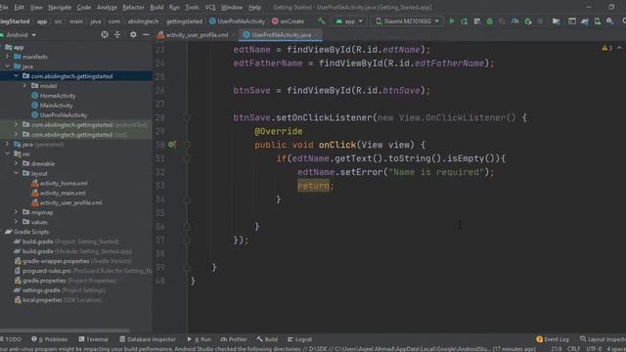The width and height of the screenshot is (626, 352).
Task: Click the Debug app bug icon
Action: [489, 22]
